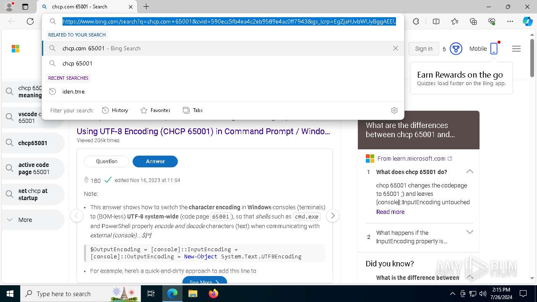Expand More related searches
The height and width of the screenshot is (302, 537).
coord(33,220)
